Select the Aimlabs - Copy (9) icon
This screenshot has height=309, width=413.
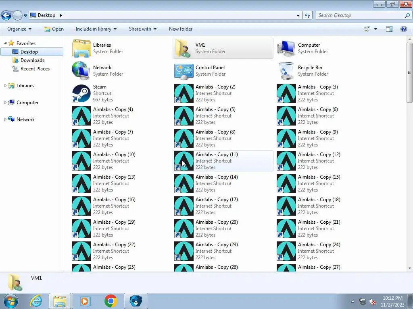[286, 138]
